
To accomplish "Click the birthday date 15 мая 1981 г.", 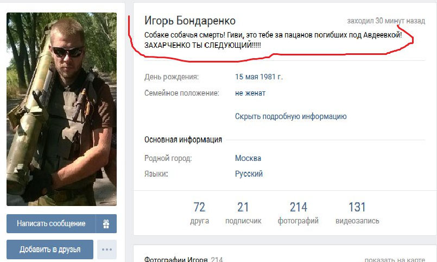I will [x=258, y=77].
